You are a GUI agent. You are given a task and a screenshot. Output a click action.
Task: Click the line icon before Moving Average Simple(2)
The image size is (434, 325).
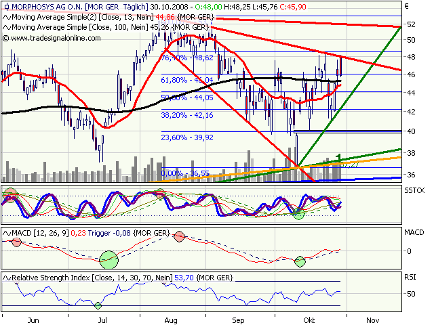coord(7,17)
